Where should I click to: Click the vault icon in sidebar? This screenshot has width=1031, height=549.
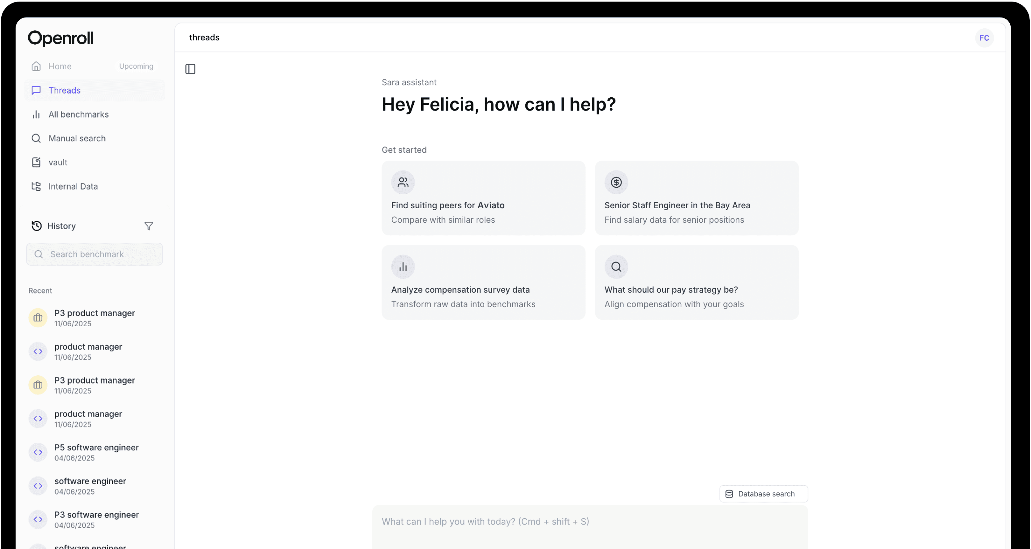coord(36,163)
